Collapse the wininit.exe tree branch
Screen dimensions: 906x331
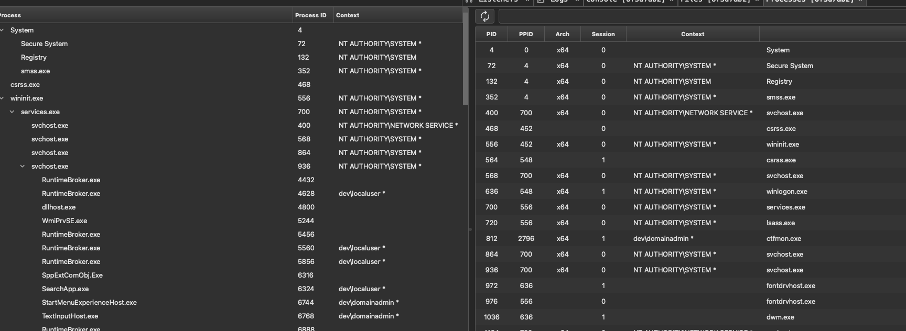coord(2,98)
